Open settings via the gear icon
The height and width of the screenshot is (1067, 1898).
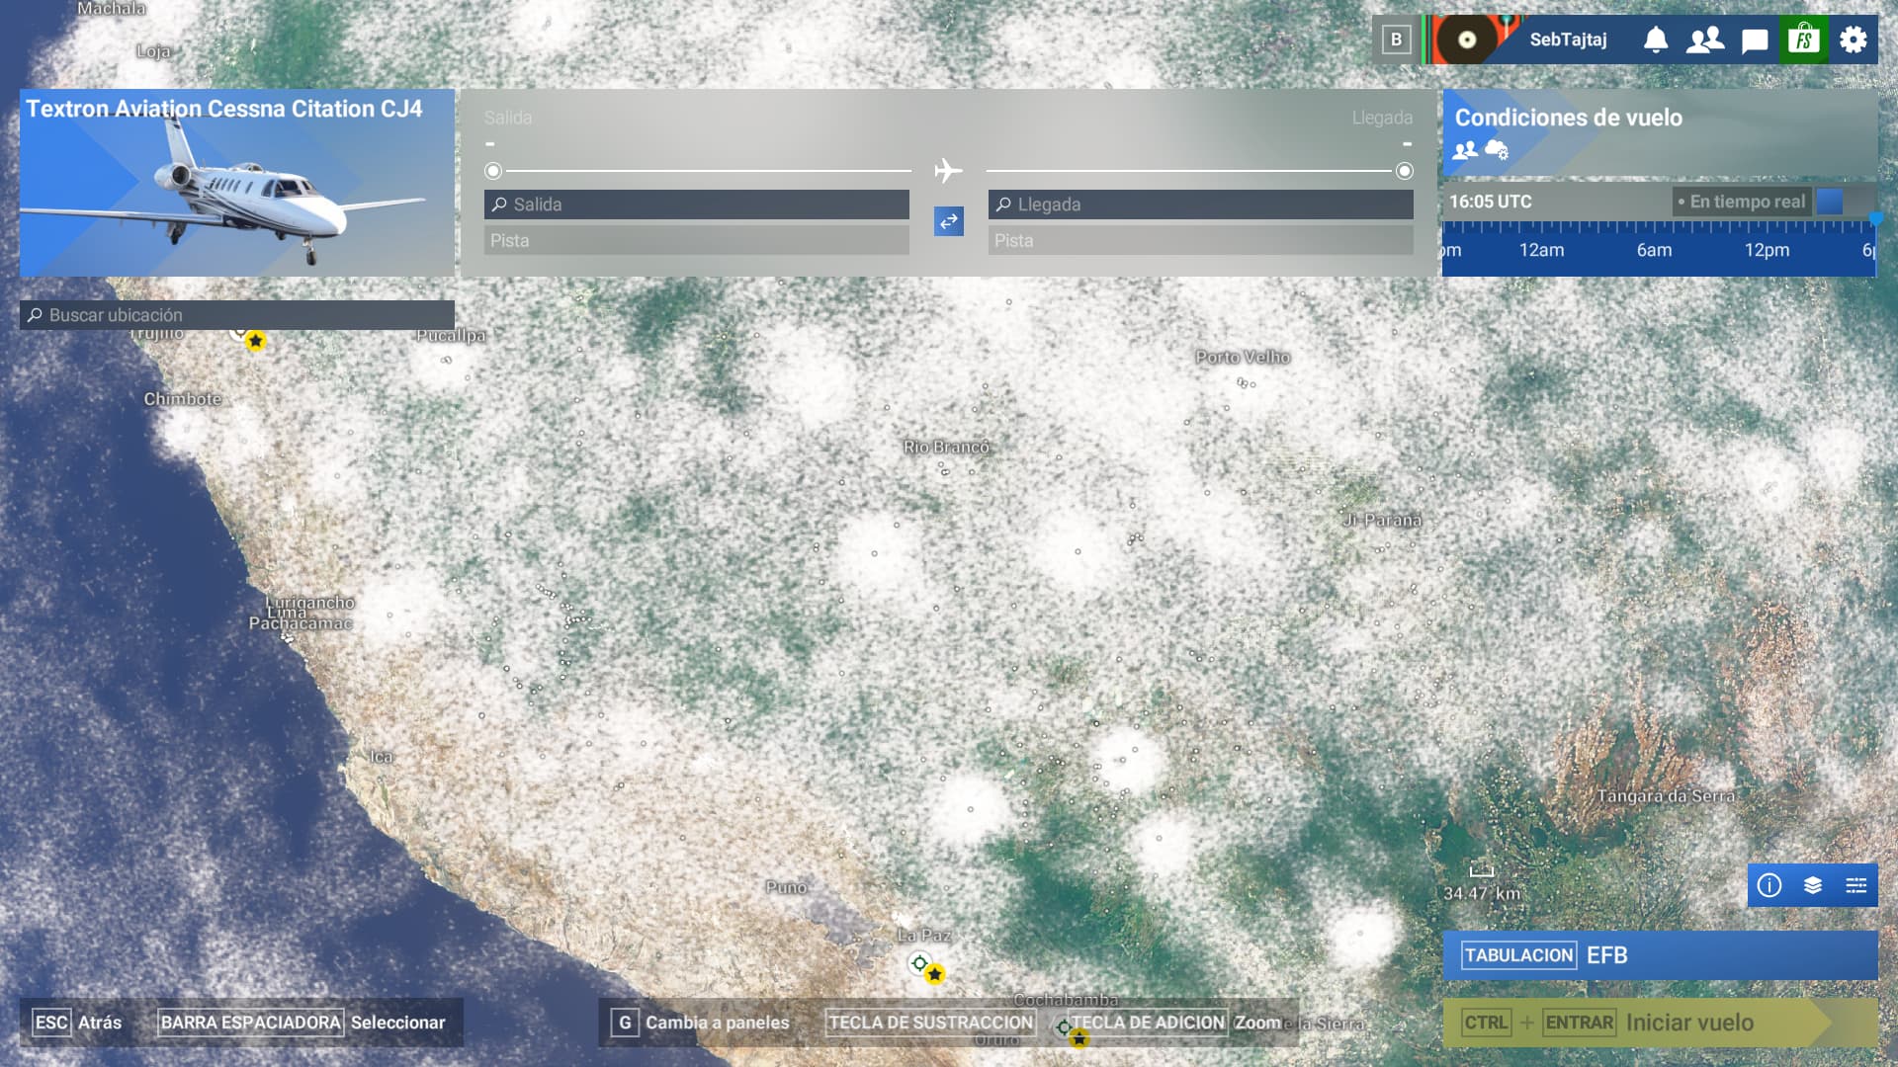[x=1854, y=40]
